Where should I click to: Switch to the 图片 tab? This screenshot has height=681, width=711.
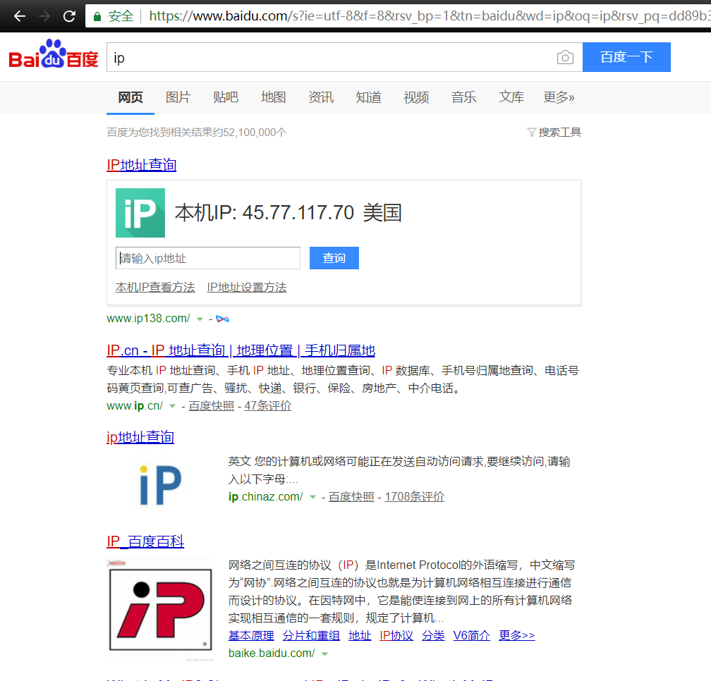click(x=178, y=97)
